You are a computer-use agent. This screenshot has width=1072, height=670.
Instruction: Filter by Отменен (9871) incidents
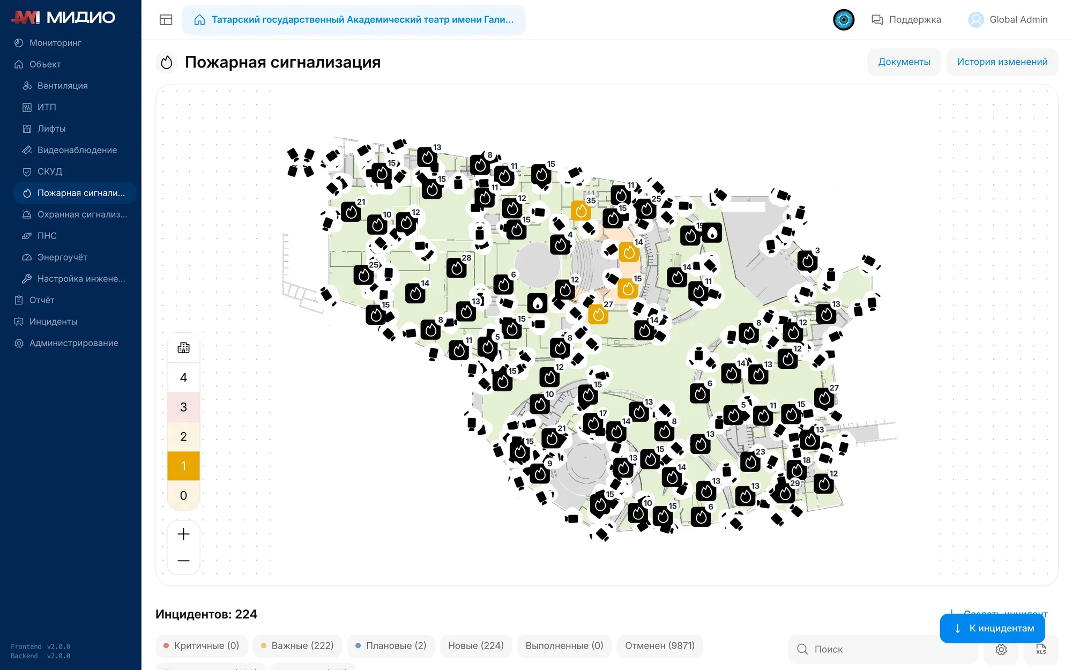point(660,646)
